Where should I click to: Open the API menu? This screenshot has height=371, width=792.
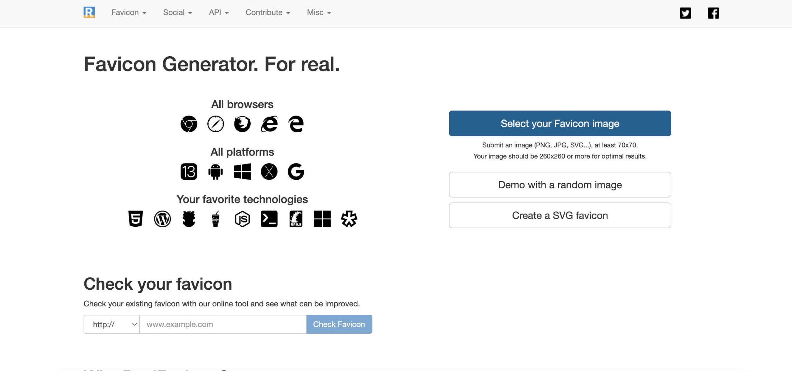219,12
